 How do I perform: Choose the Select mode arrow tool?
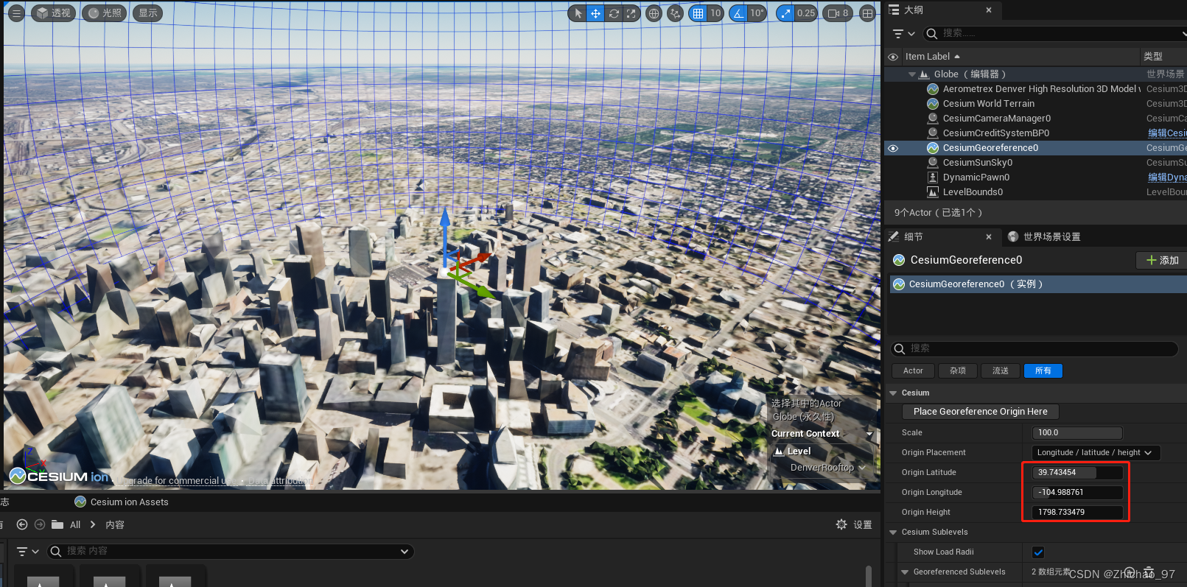click(x=578, y=13)
